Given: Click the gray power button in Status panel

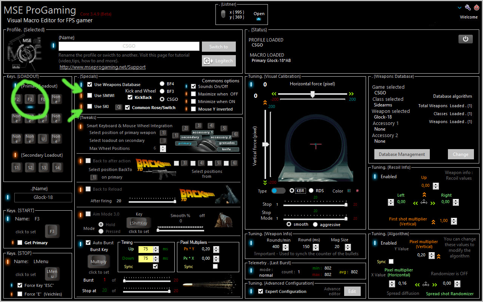Looking at the screenshot, I should click(x=465, y=39).
